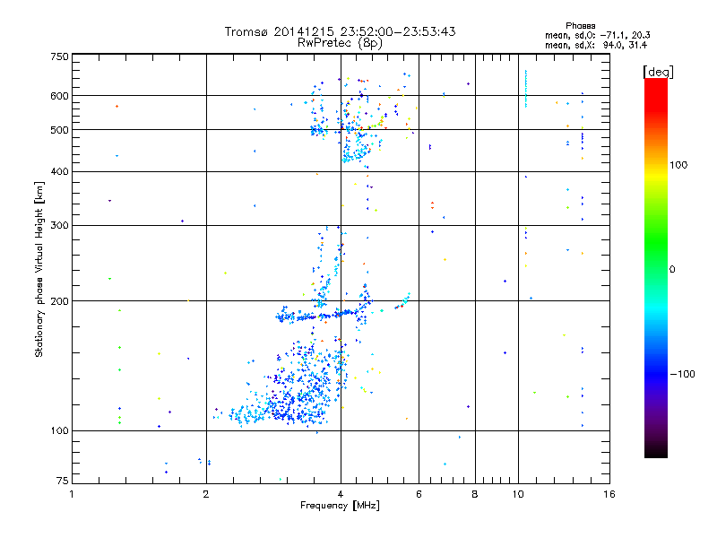Click colorbar tick label '100'
Image resolution: width=717 pixels, height=538 pixels.
coord(678,165)
